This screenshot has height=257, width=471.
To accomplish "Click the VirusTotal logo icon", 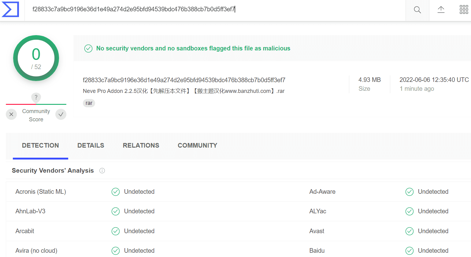I will click(x=10, y=9).
